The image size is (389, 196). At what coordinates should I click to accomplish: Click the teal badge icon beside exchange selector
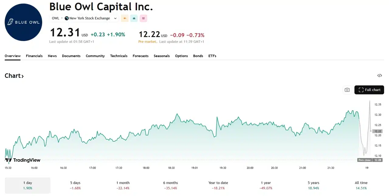(x=134, y=18)
